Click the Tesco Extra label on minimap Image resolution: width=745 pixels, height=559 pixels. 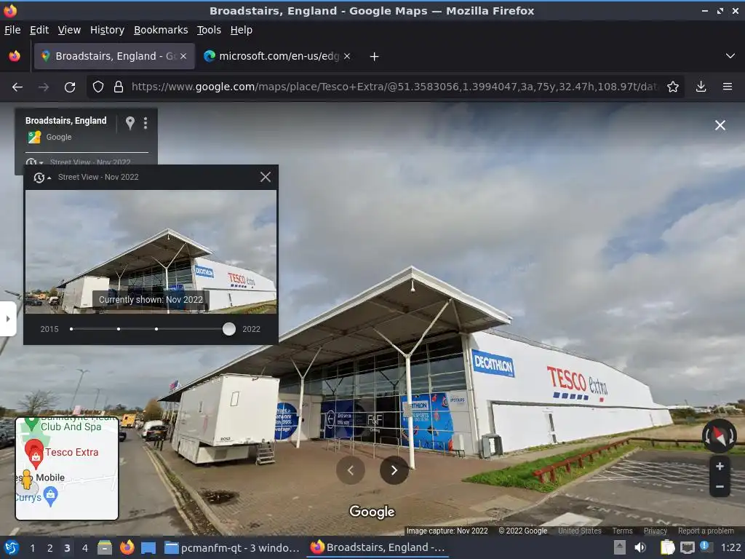(72, 452)
